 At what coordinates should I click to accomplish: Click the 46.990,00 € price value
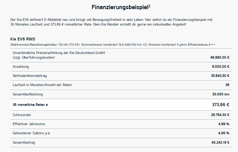tap(219, 57)
